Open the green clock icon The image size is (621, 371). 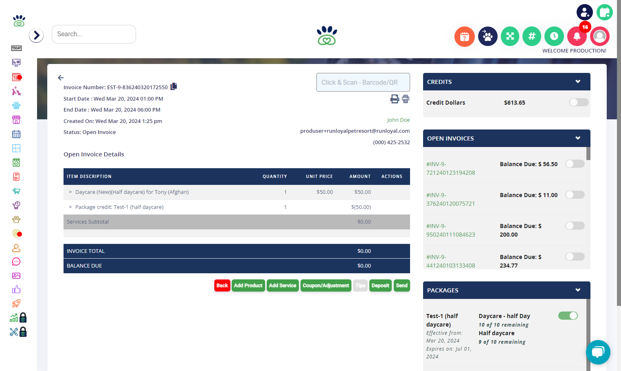point(554,36)
